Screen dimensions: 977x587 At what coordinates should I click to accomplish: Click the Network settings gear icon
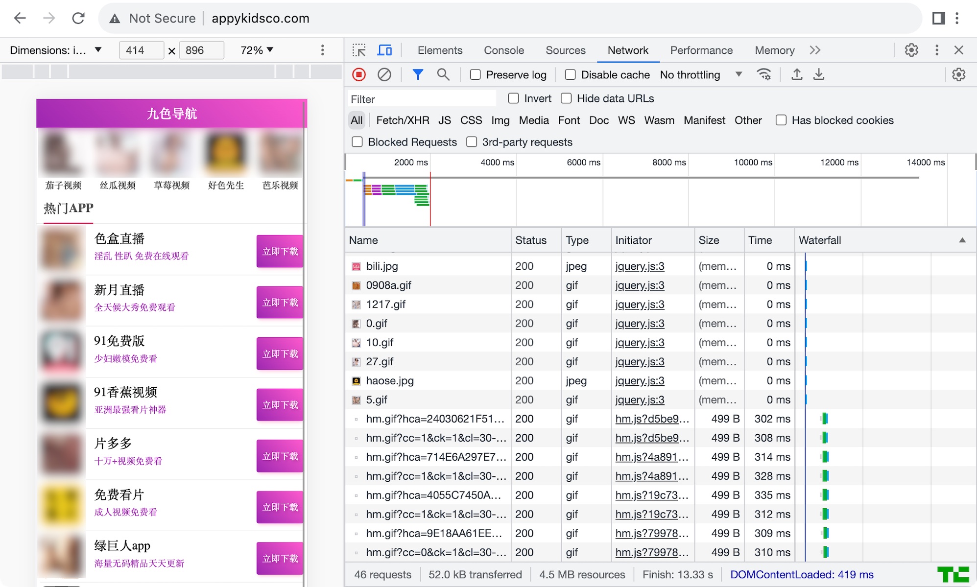[x=958, y=75]
